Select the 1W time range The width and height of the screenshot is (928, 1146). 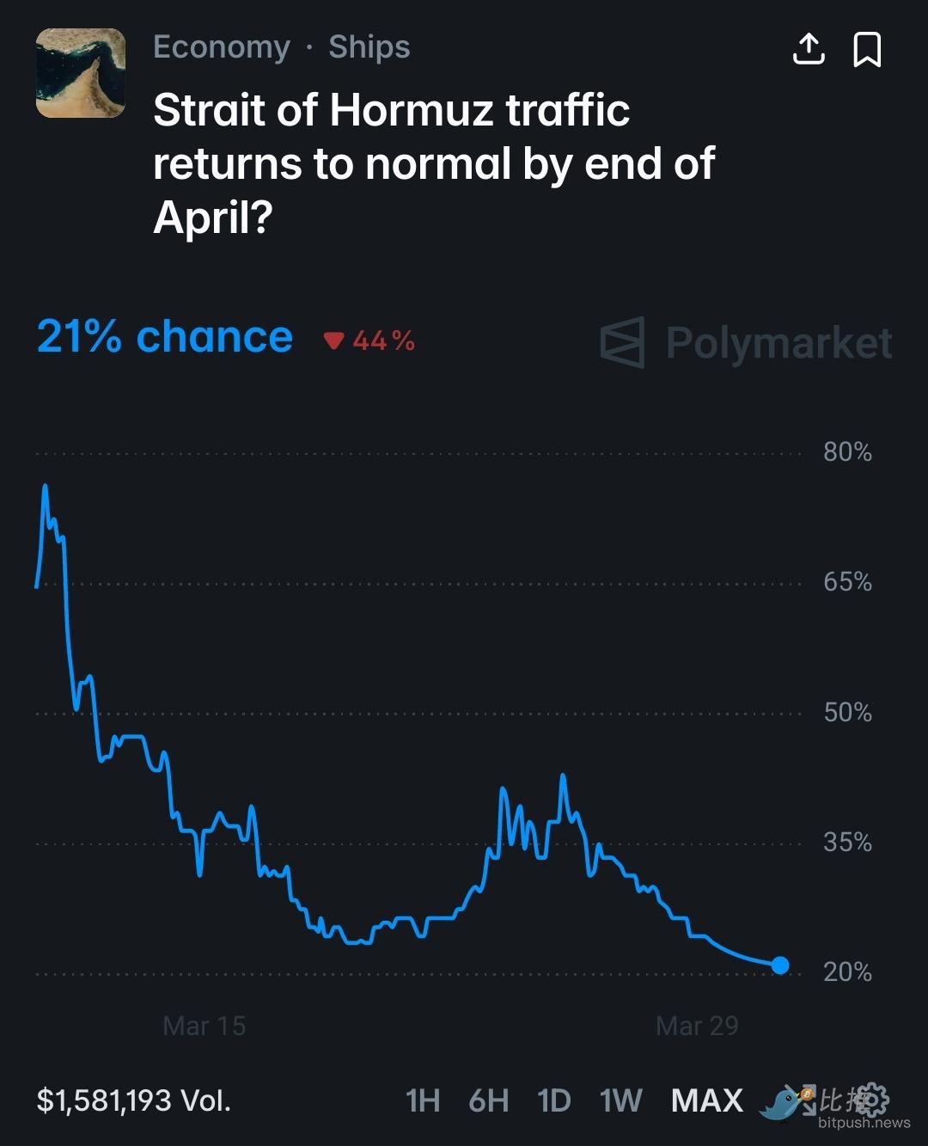coord(620,1100)
